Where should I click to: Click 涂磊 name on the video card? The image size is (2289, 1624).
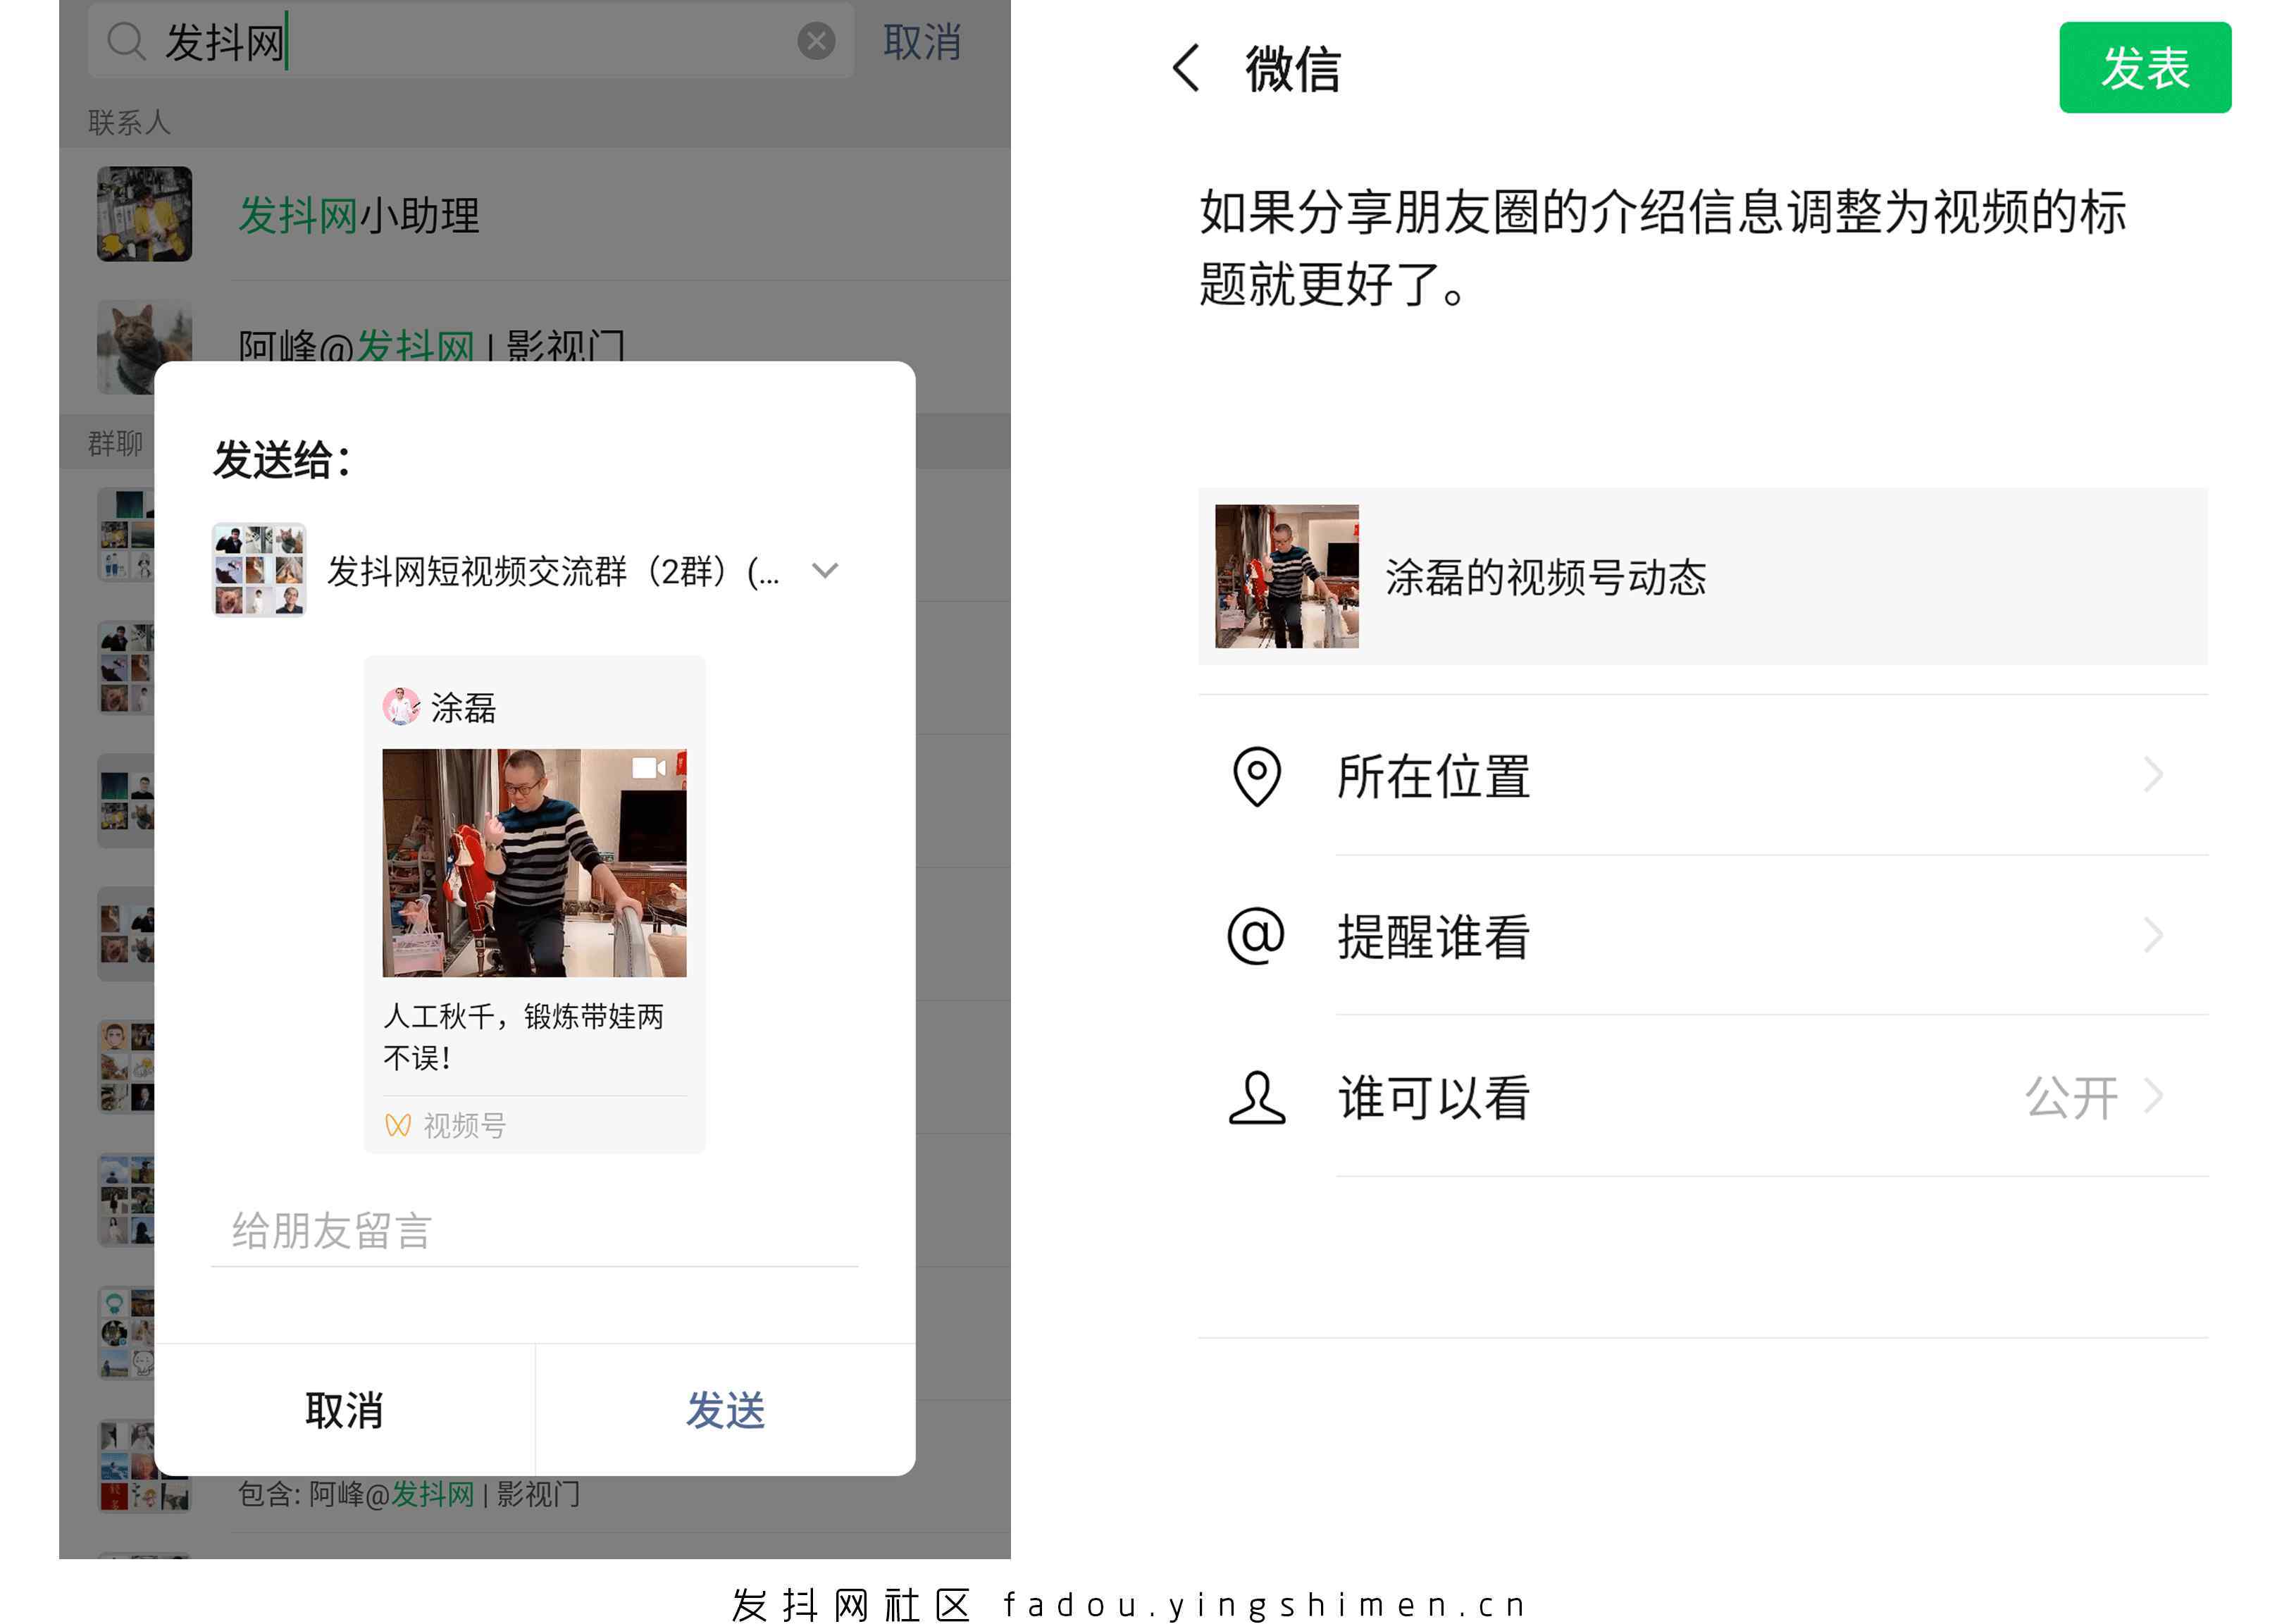(463, 708)
